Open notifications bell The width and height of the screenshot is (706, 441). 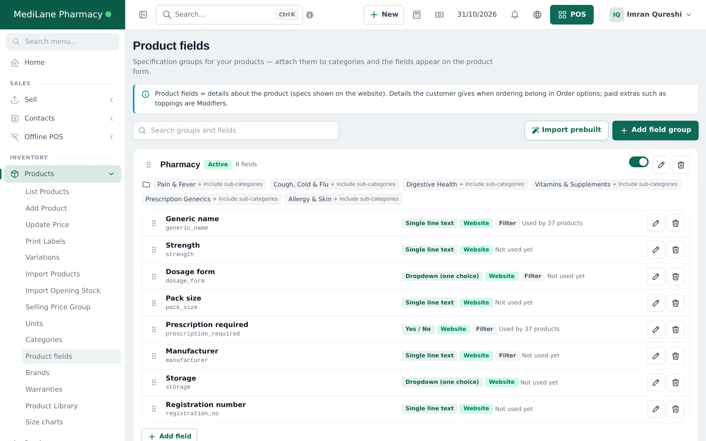coord(515,15)
